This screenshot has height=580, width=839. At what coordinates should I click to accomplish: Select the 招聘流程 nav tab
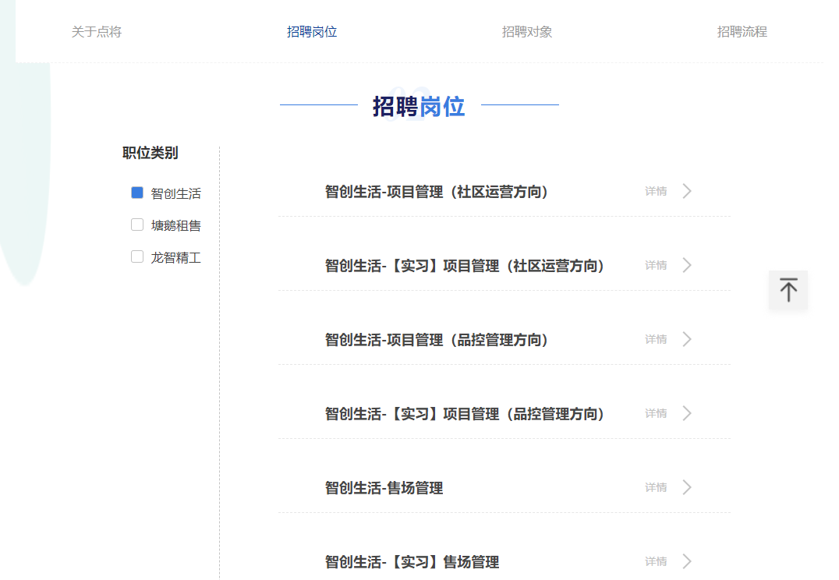742,32
